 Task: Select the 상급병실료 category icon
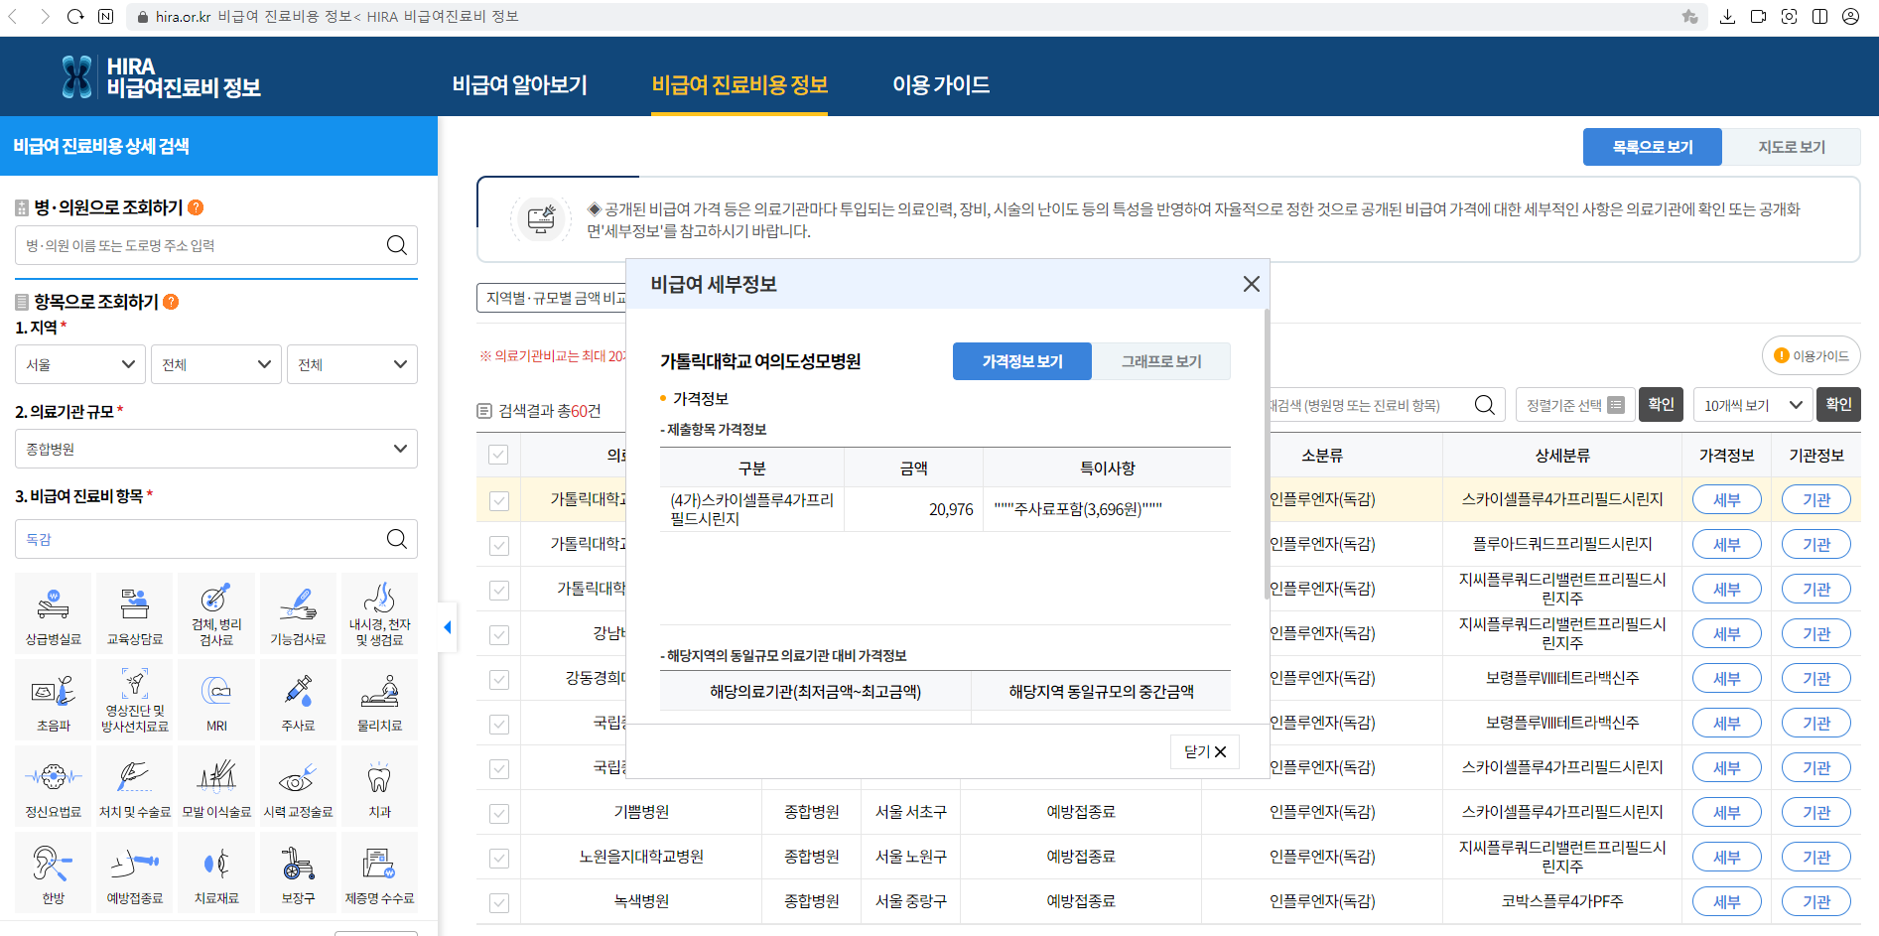54,613
